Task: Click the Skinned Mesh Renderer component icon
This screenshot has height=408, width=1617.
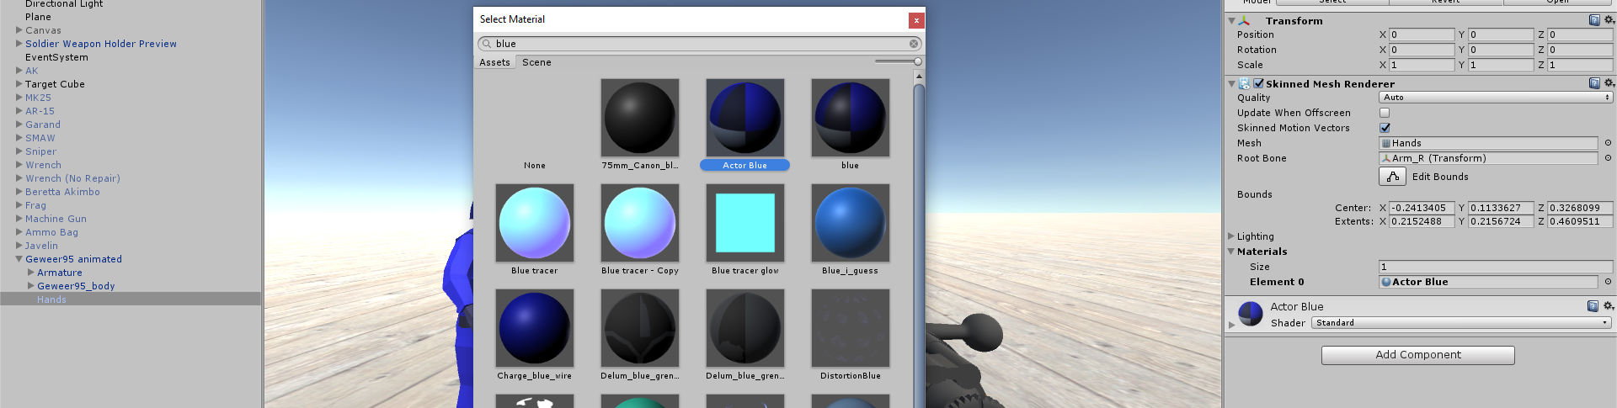Action: point(1245,83)
